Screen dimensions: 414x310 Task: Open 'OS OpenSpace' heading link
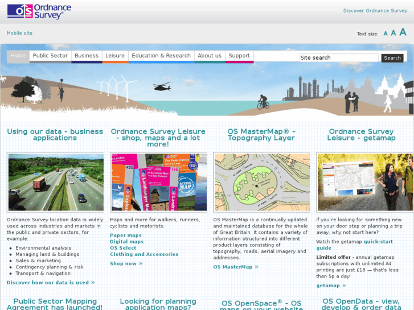261,305
